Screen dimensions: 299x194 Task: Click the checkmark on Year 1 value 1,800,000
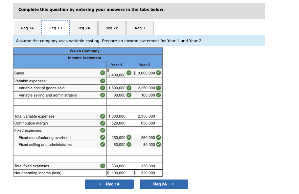128,88
